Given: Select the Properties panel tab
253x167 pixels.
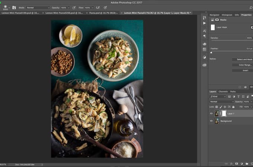Looking at the screenshot, I should click(x=246, y=15).
